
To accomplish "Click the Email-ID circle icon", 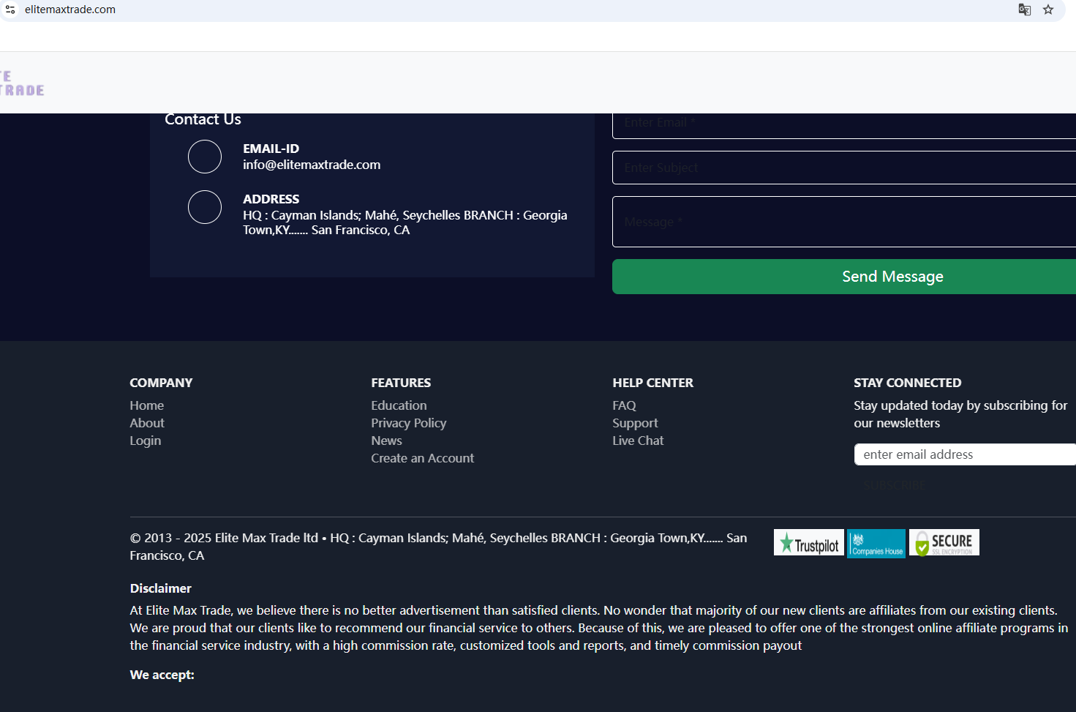I will [205, 157].
